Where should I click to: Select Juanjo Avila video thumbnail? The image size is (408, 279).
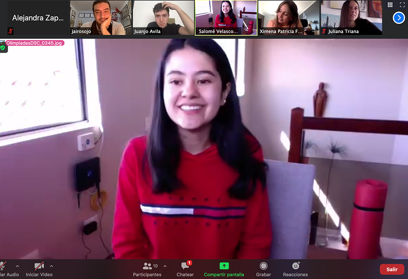pos(163,17)
